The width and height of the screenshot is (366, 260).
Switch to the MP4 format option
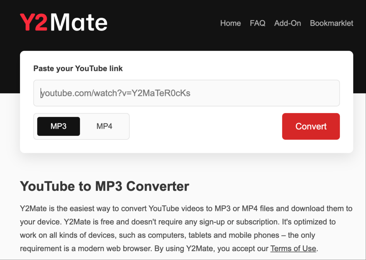click(104, 126)
